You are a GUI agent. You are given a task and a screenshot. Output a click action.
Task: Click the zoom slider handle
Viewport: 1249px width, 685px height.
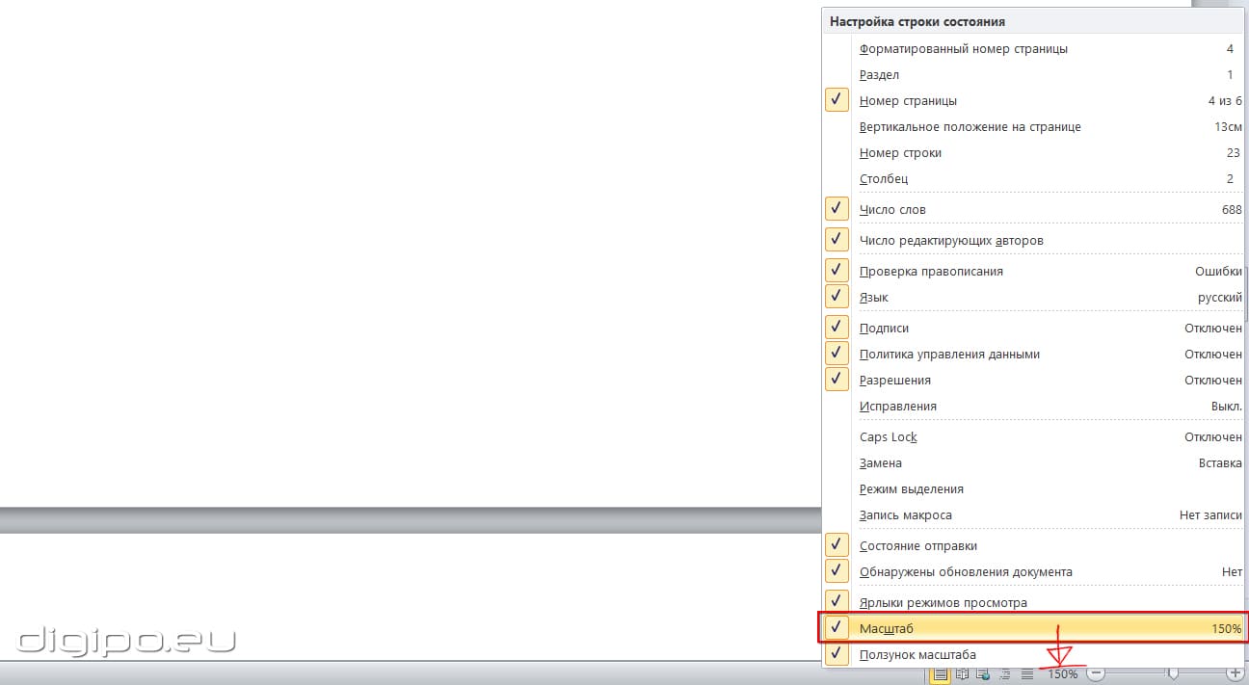(x=1173, y=674)
